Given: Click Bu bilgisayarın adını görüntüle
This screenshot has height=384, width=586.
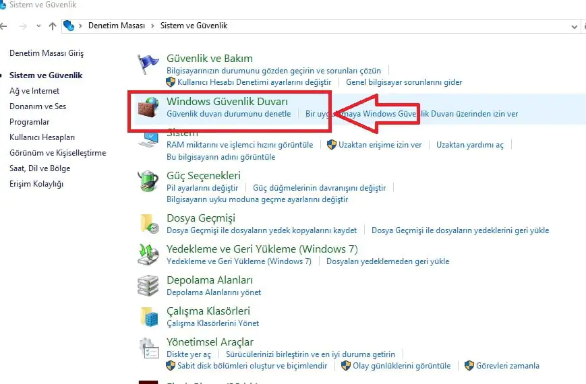Looking at the screenshot, I should point(221,157).
